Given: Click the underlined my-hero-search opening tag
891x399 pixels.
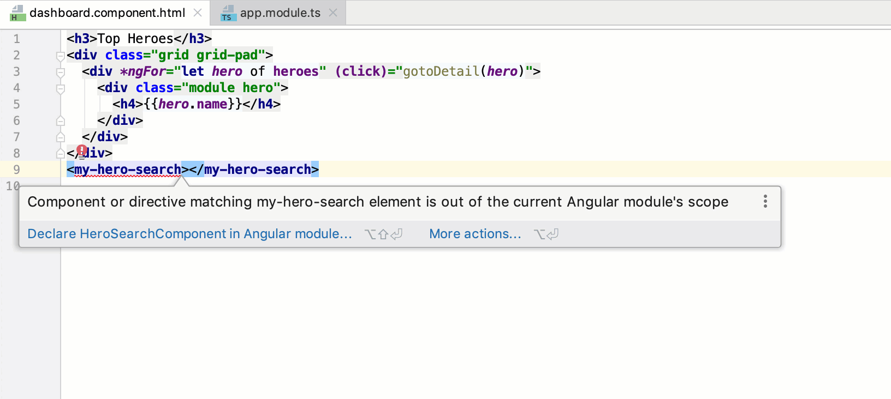Looking at the screenshot, I should click(x=127, y=170).
